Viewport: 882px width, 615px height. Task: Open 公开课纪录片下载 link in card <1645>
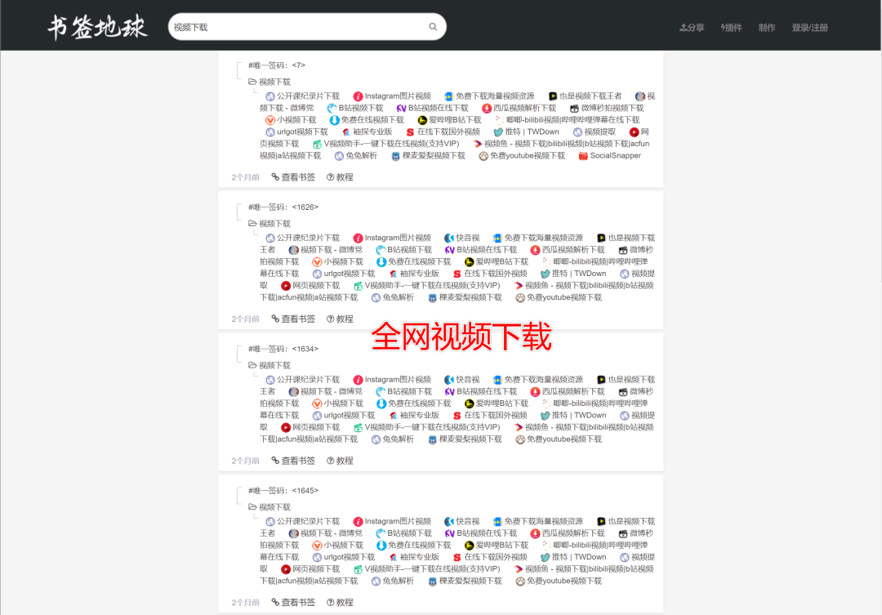click(308, 522)
